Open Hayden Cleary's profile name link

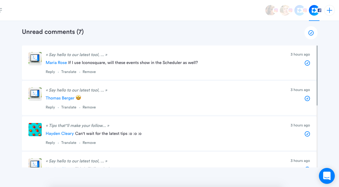click(x=60, y=134)
